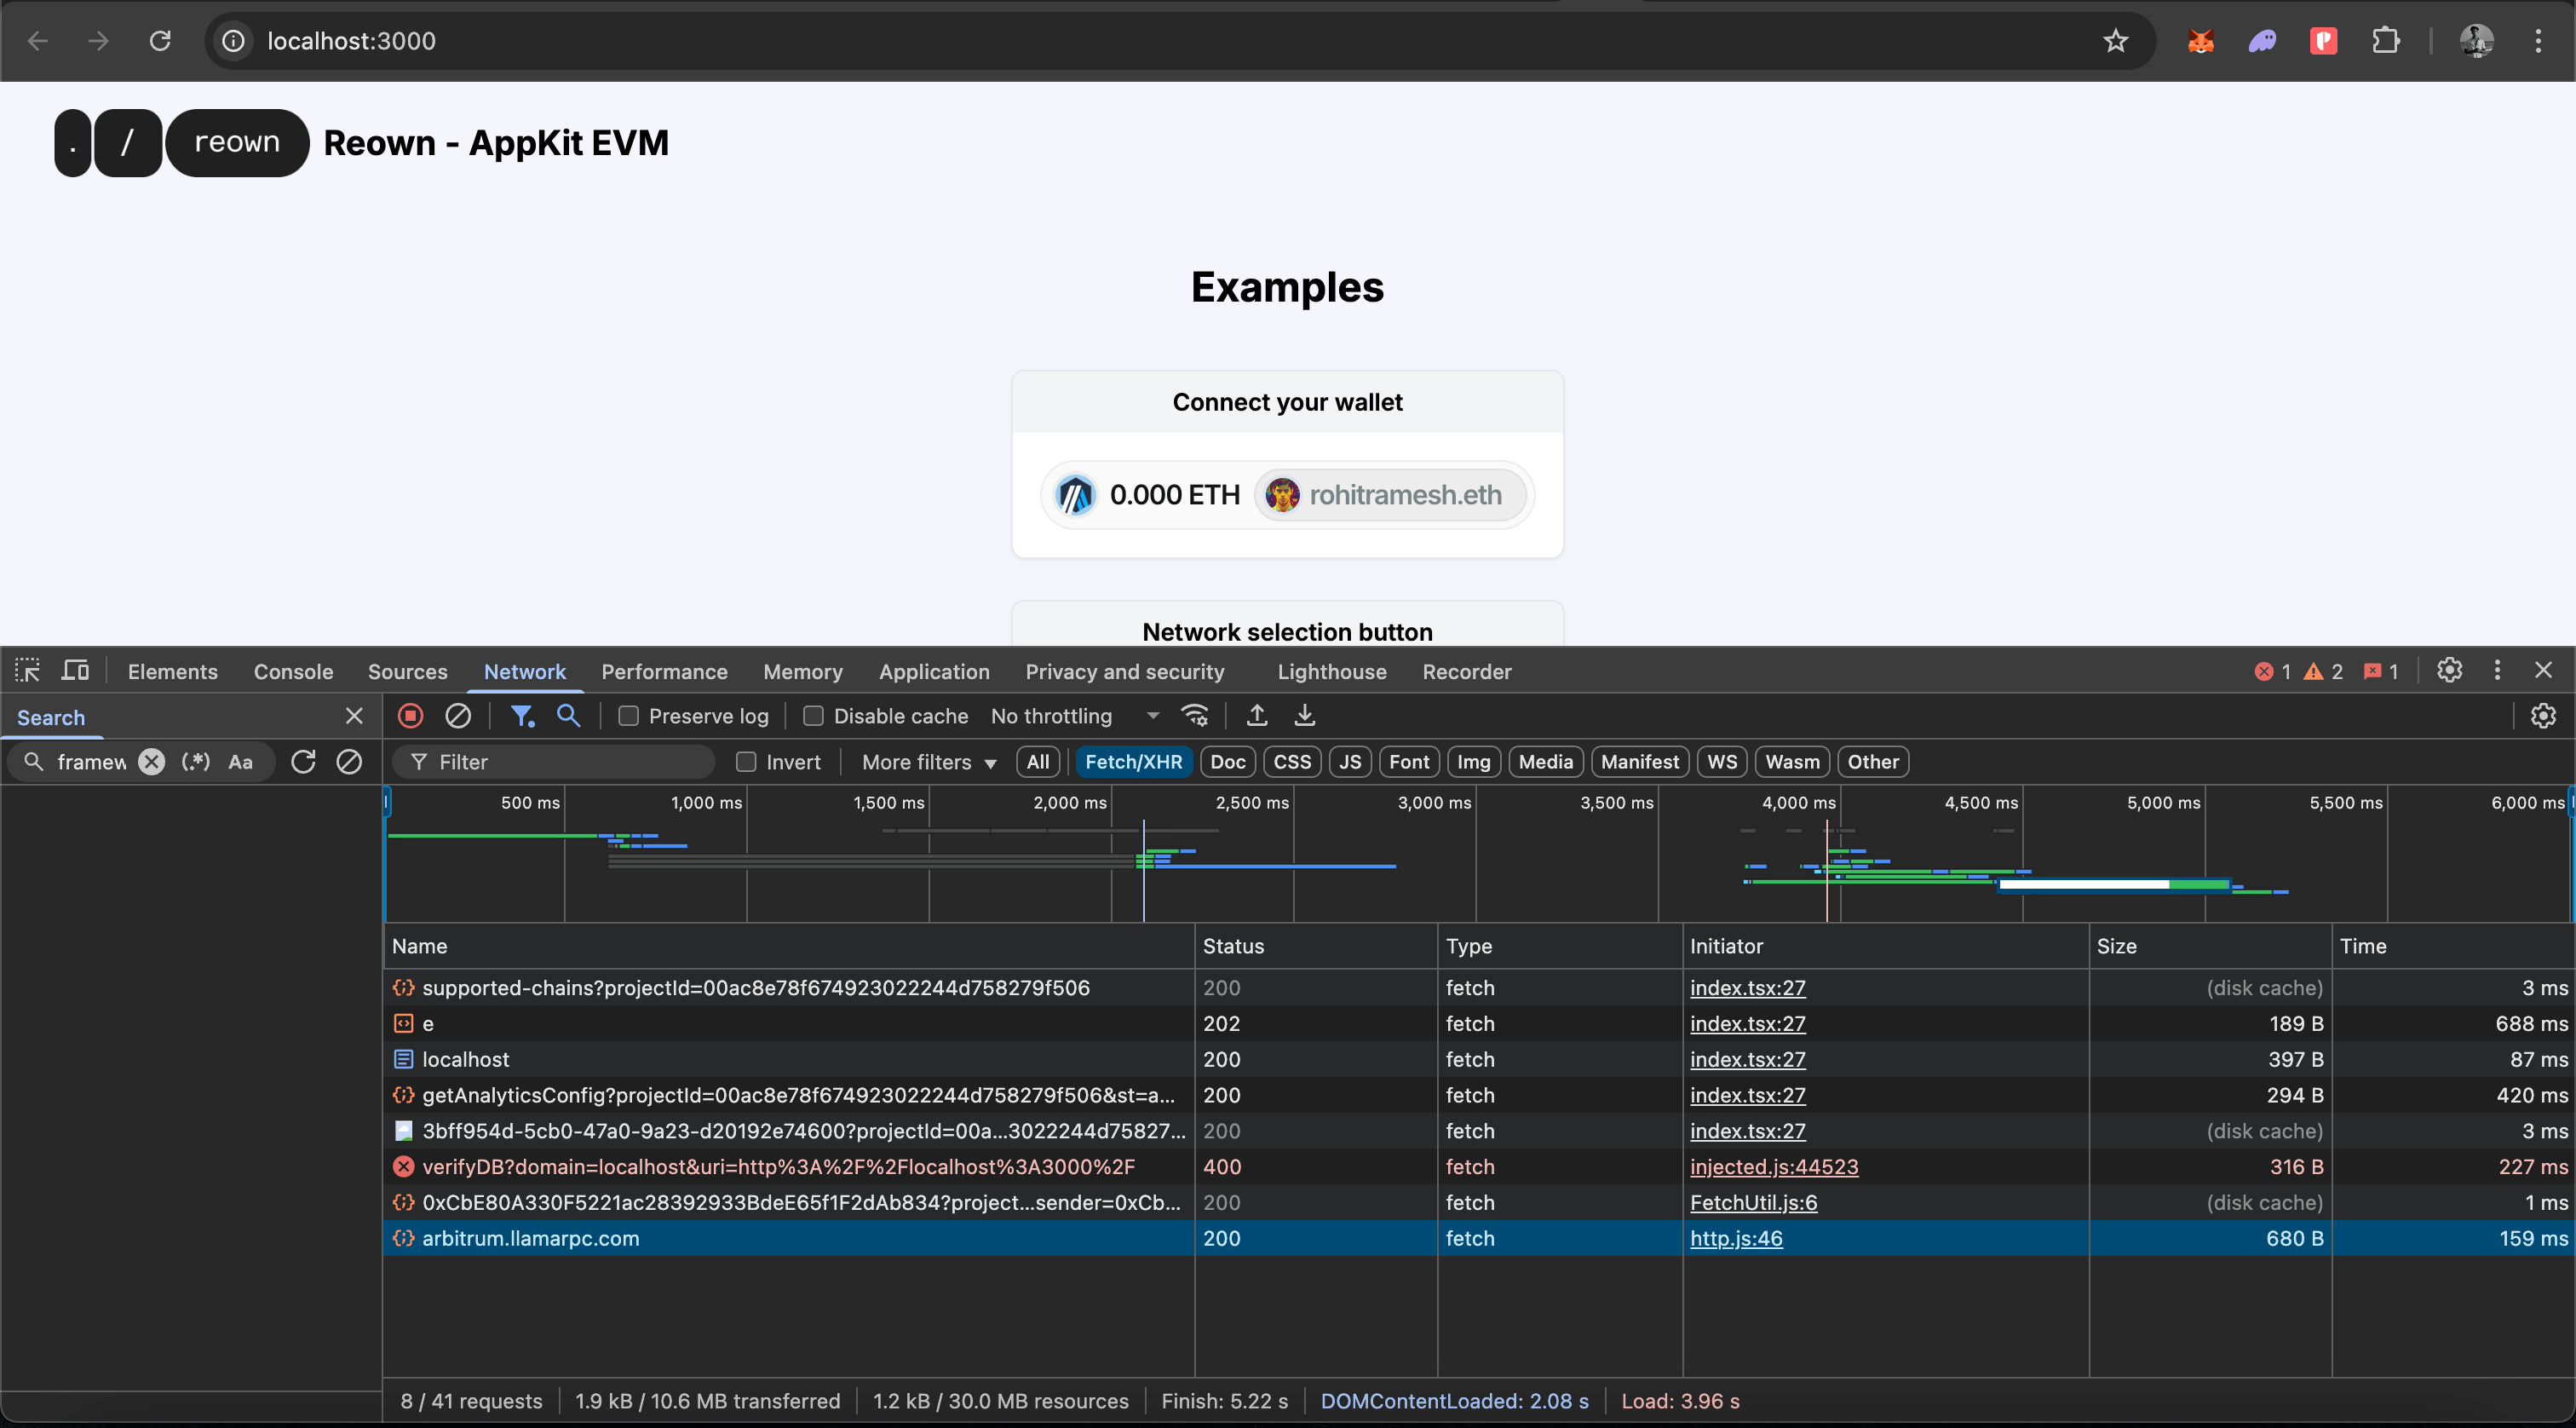The width and height of the screenshot is (2576, 1428).
Task: Click Export HAR download icon
Action: [1304, 716]
